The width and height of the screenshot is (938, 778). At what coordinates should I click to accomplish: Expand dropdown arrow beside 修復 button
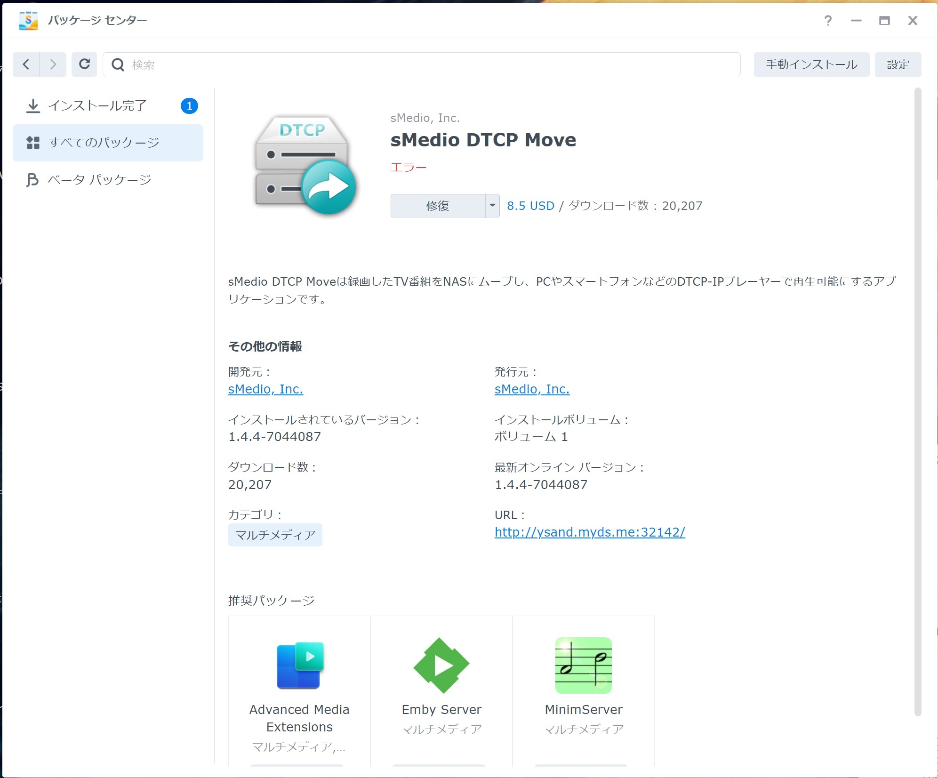click(492, 206)
